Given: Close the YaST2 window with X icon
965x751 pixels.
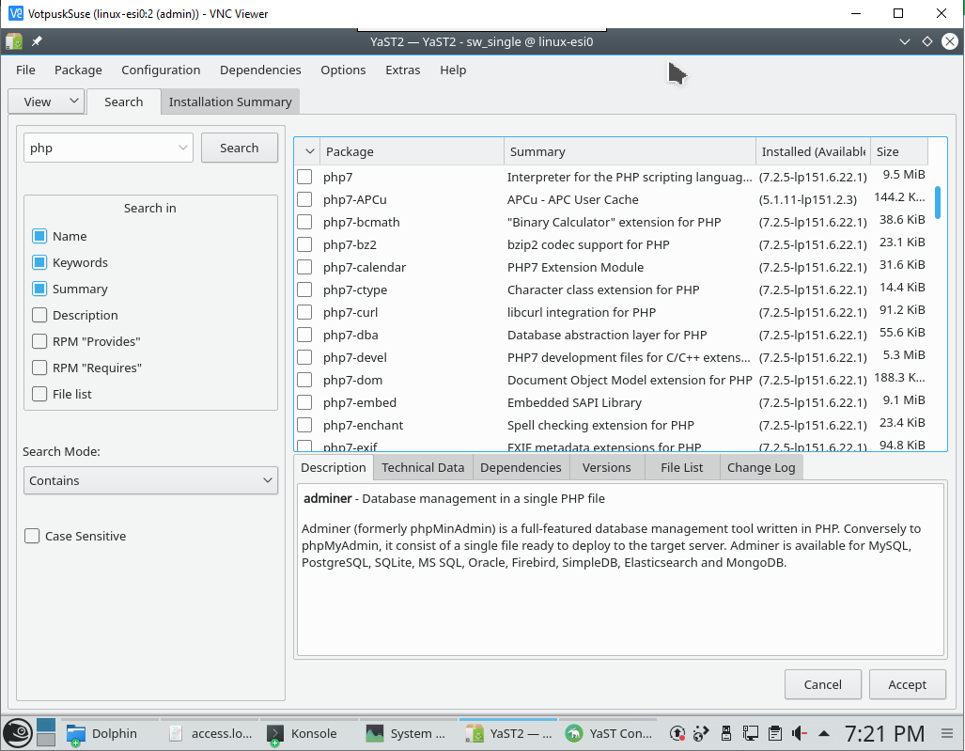Looking at the screenshot, I should 950,41.
